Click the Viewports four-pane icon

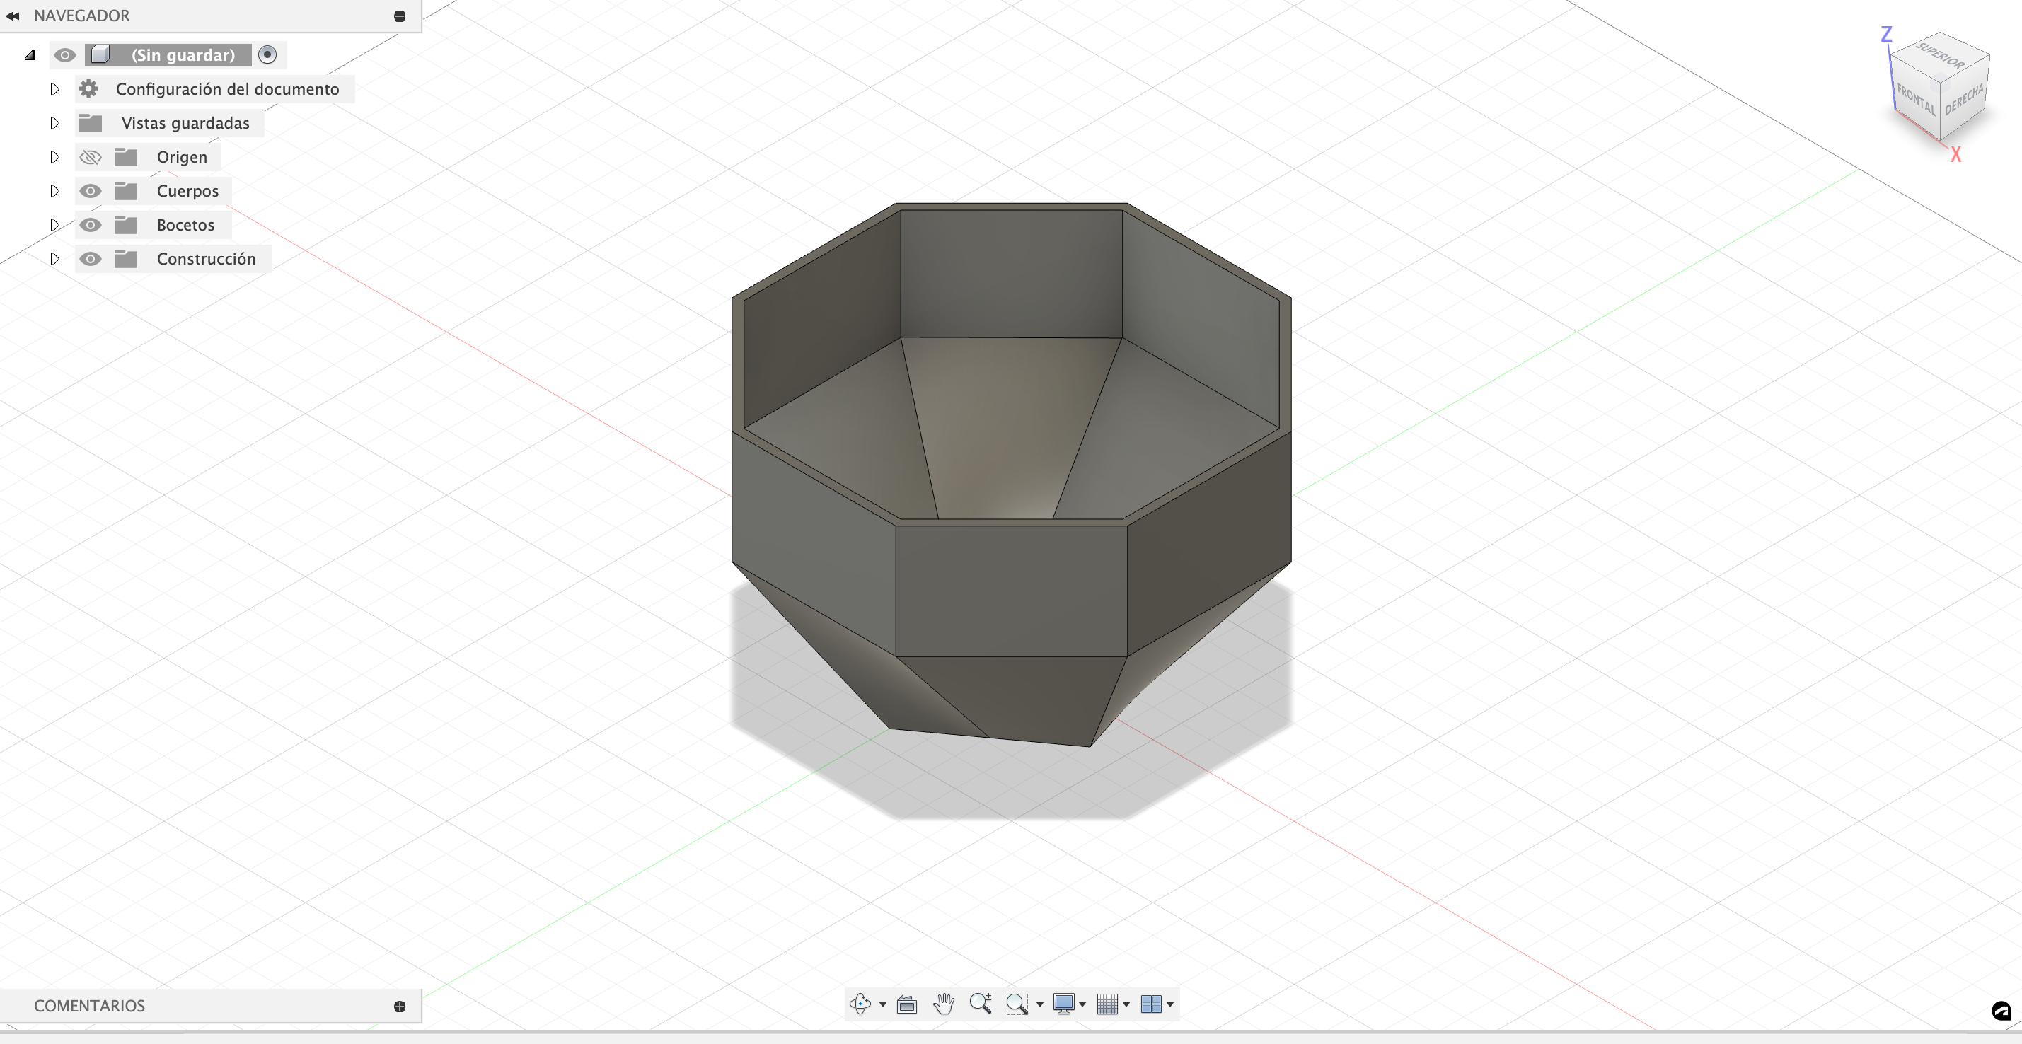click(1150, 1004)
